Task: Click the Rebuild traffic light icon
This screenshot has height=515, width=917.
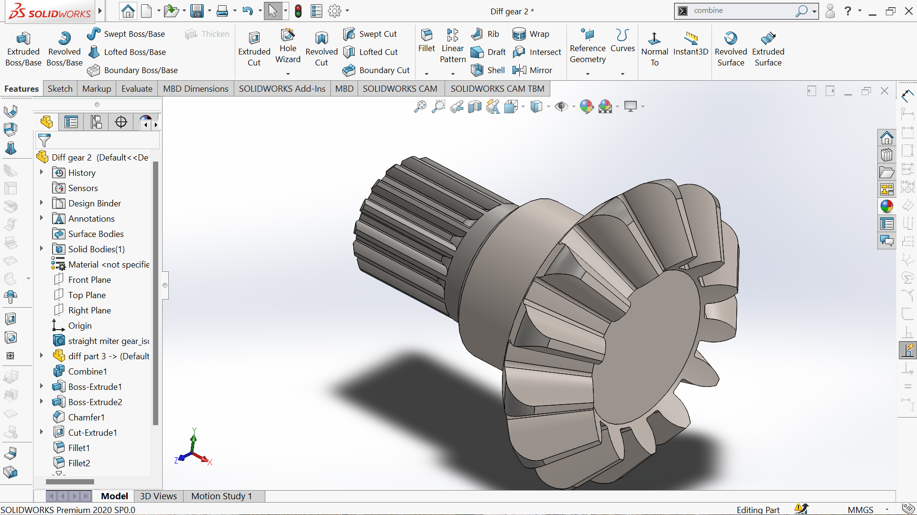Action: coord(298,11)
